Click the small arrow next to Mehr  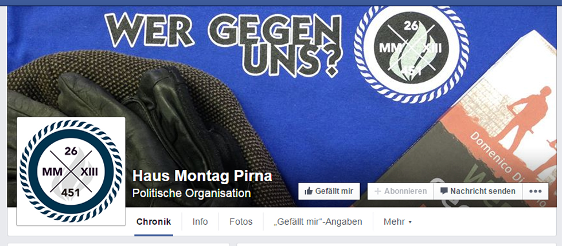coord(410,222)
